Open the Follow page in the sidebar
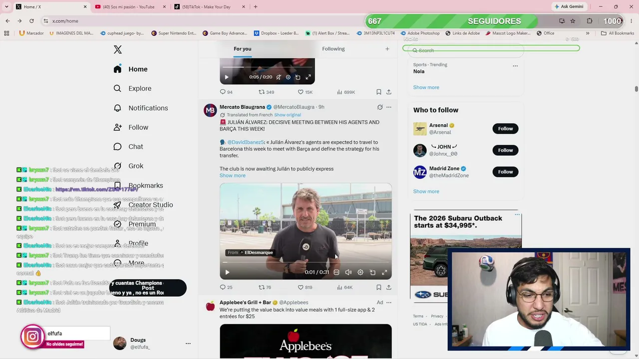The height and width of the screenshot is (359, 639). (x=131, y=127)
